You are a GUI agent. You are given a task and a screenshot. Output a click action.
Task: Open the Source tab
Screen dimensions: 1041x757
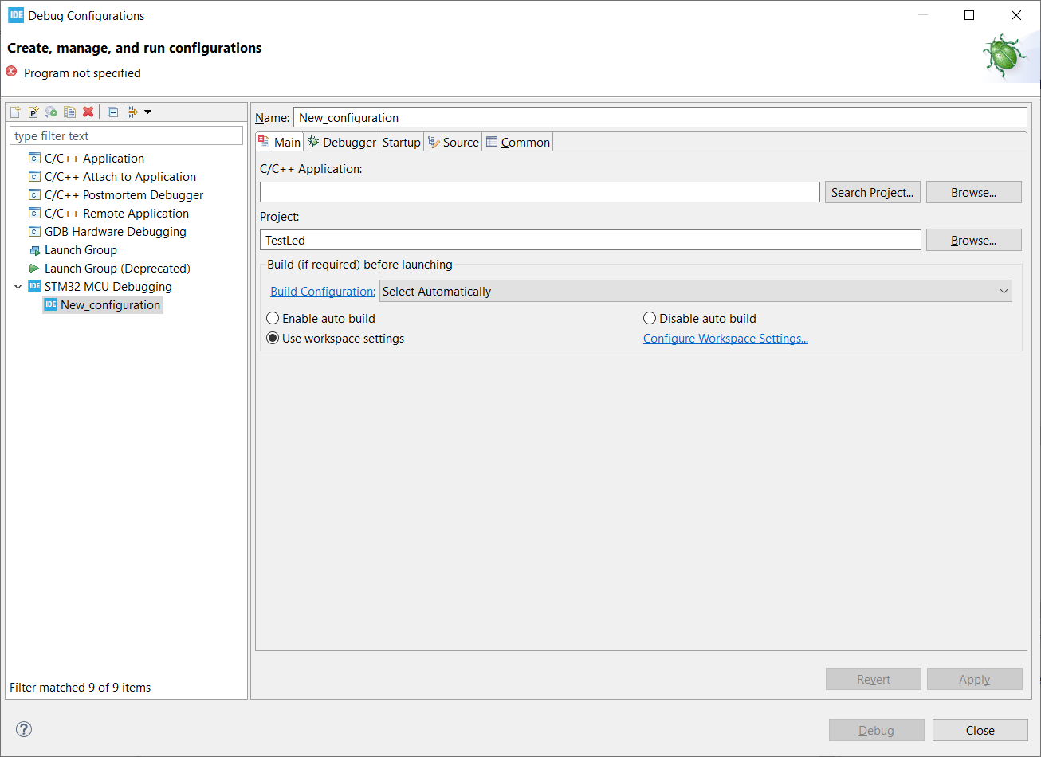[454, 142]
